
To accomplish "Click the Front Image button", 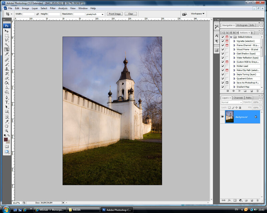I will [x=115, y=14].
